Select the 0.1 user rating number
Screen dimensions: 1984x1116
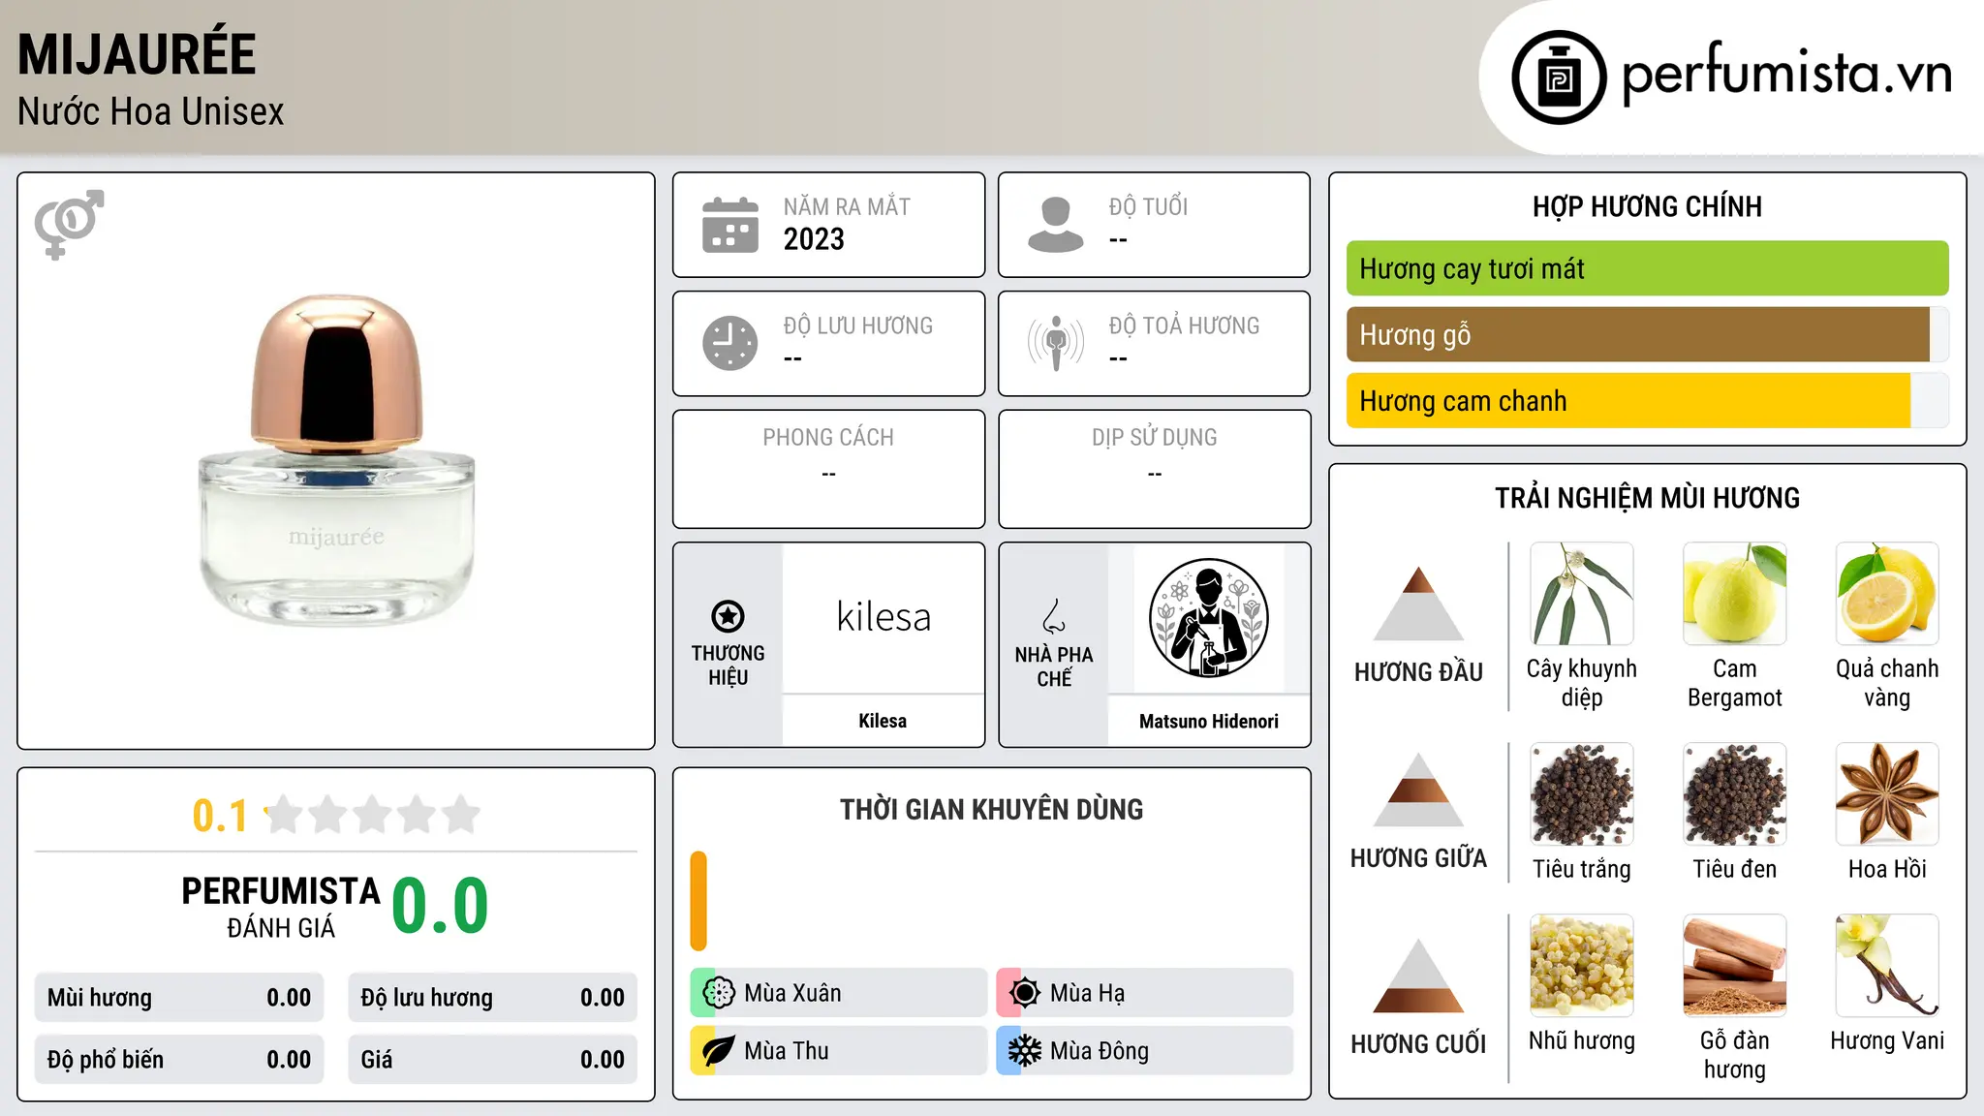[220, 816]
